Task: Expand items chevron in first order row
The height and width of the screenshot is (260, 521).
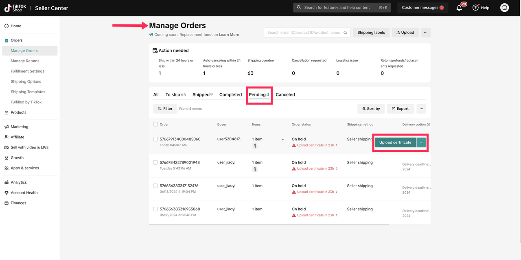Action: click(x=283, y=140)
